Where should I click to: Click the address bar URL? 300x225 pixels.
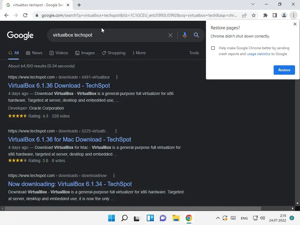[139, 15]
